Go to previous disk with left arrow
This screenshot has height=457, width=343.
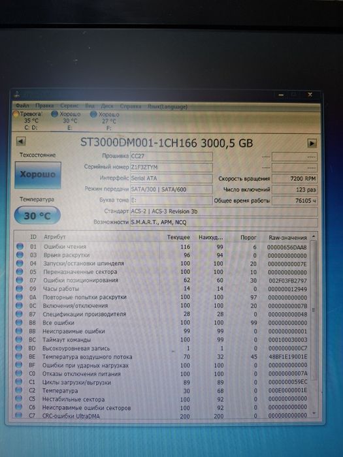(x=21, y=142)
